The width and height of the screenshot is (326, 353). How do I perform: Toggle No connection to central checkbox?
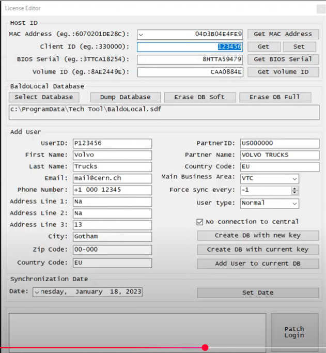(199, 222)
